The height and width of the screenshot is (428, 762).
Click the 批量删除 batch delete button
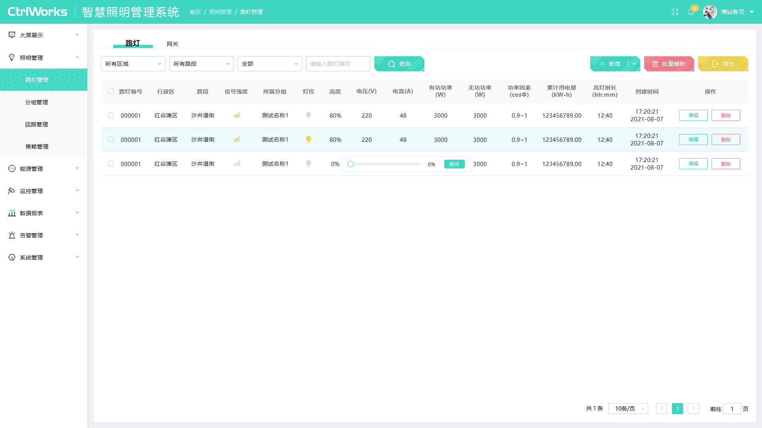coord(669,64)
